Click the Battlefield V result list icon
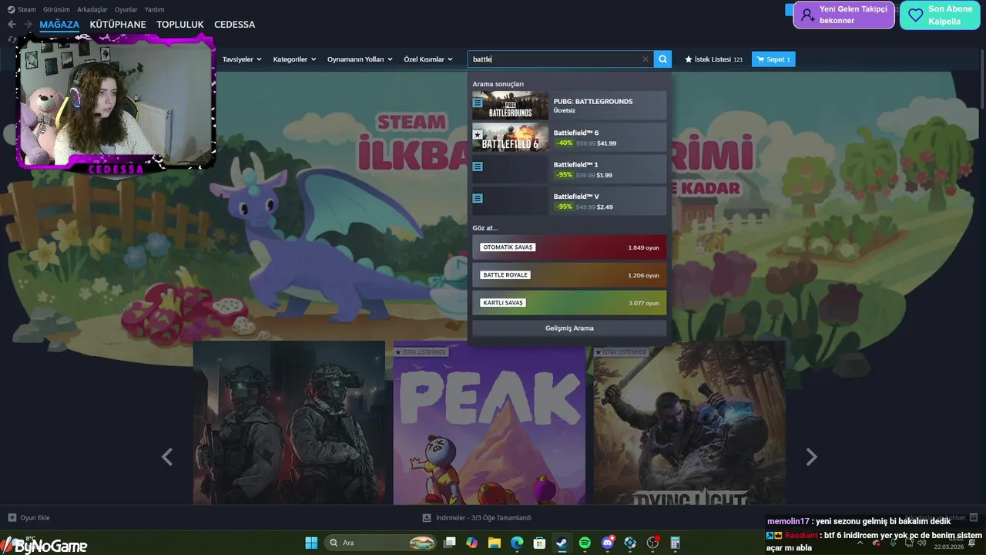The width and height of the screenshot is (986, 555). (x=478, y=198)
